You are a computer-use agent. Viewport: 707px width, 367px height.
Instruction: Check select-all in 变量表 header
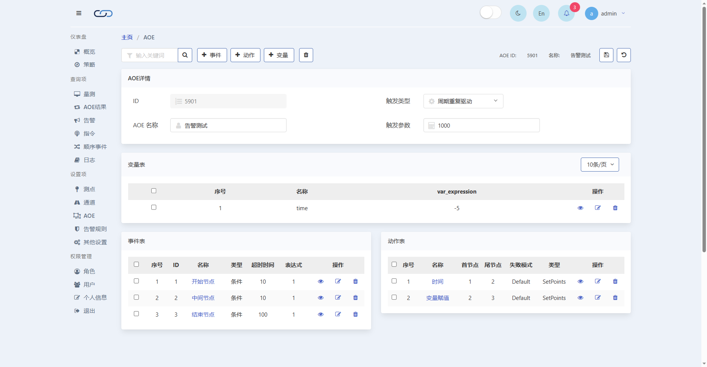(154, 191)
